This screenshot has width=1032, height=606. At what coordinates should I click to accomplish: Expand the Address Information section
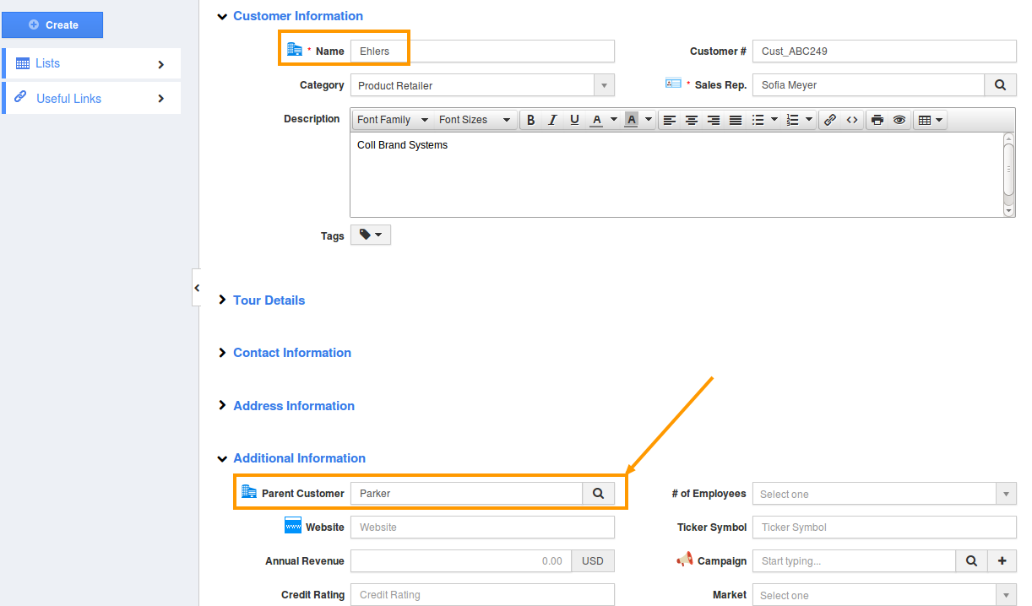coord(222,406)
